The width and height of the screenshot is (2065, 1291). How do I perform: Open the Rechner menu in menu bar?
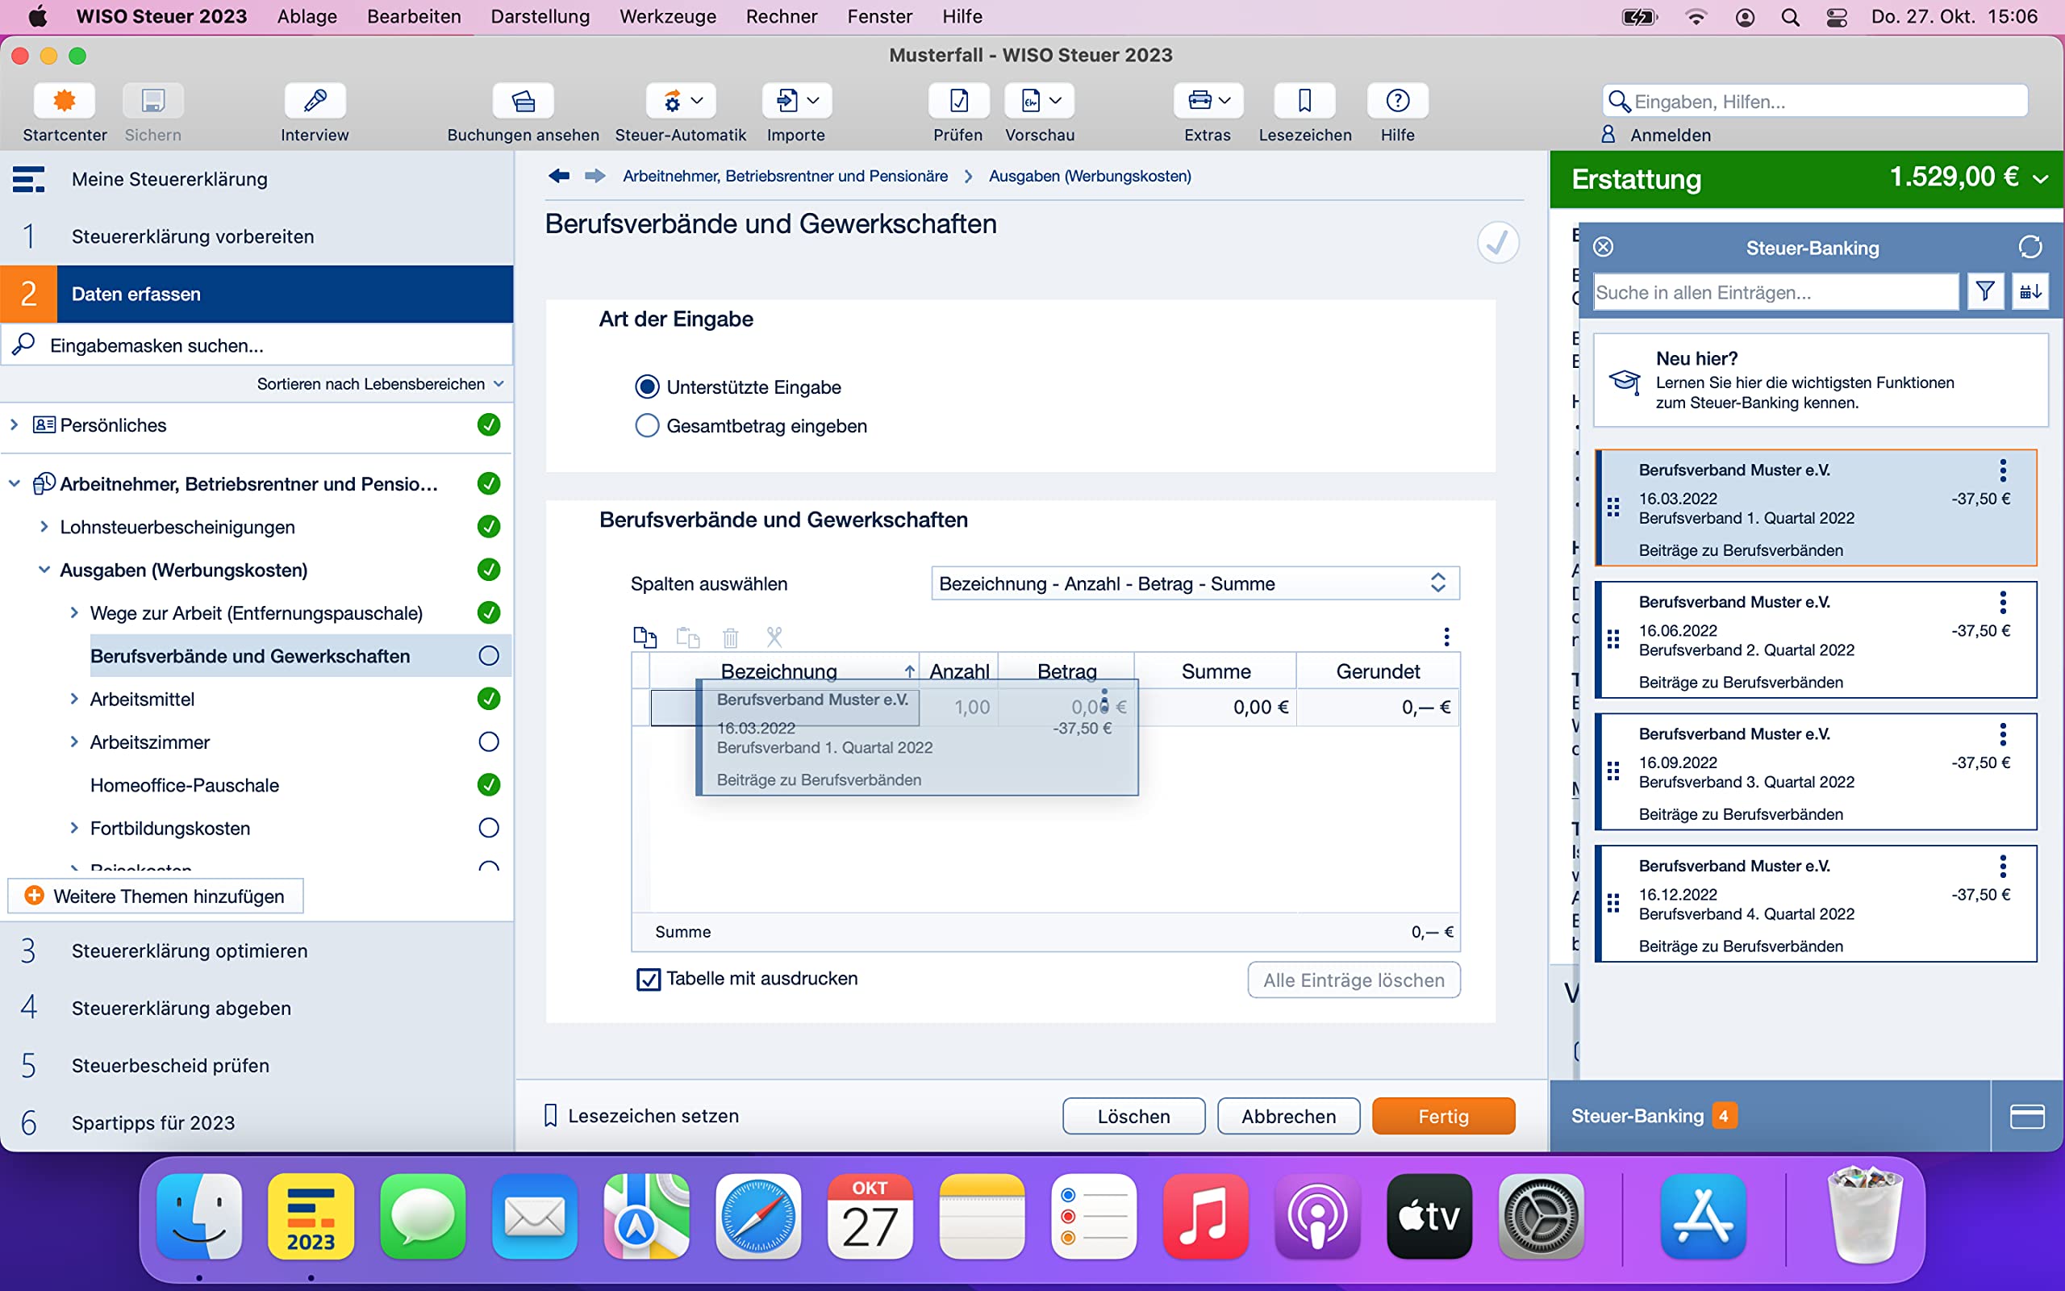[781, 16]
